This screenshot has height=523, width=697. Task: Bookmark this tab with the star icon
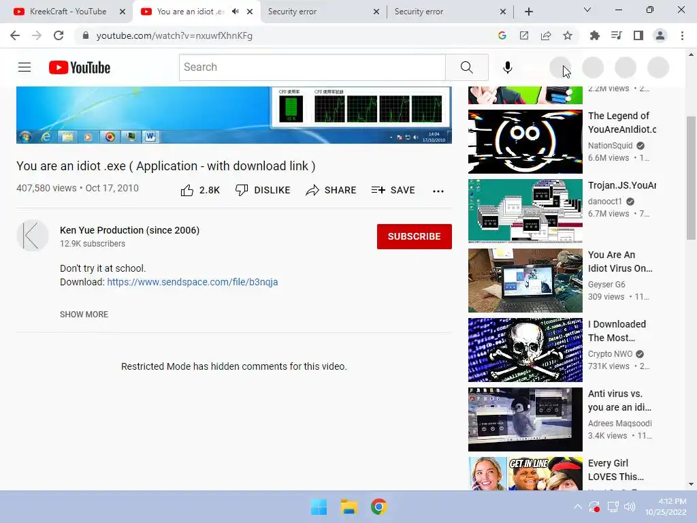[568, 35]
